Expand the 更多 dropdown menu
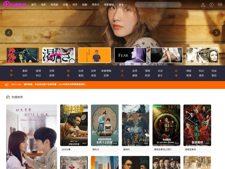The height and width of the screenshot is (169, 225). click(122, 5)
